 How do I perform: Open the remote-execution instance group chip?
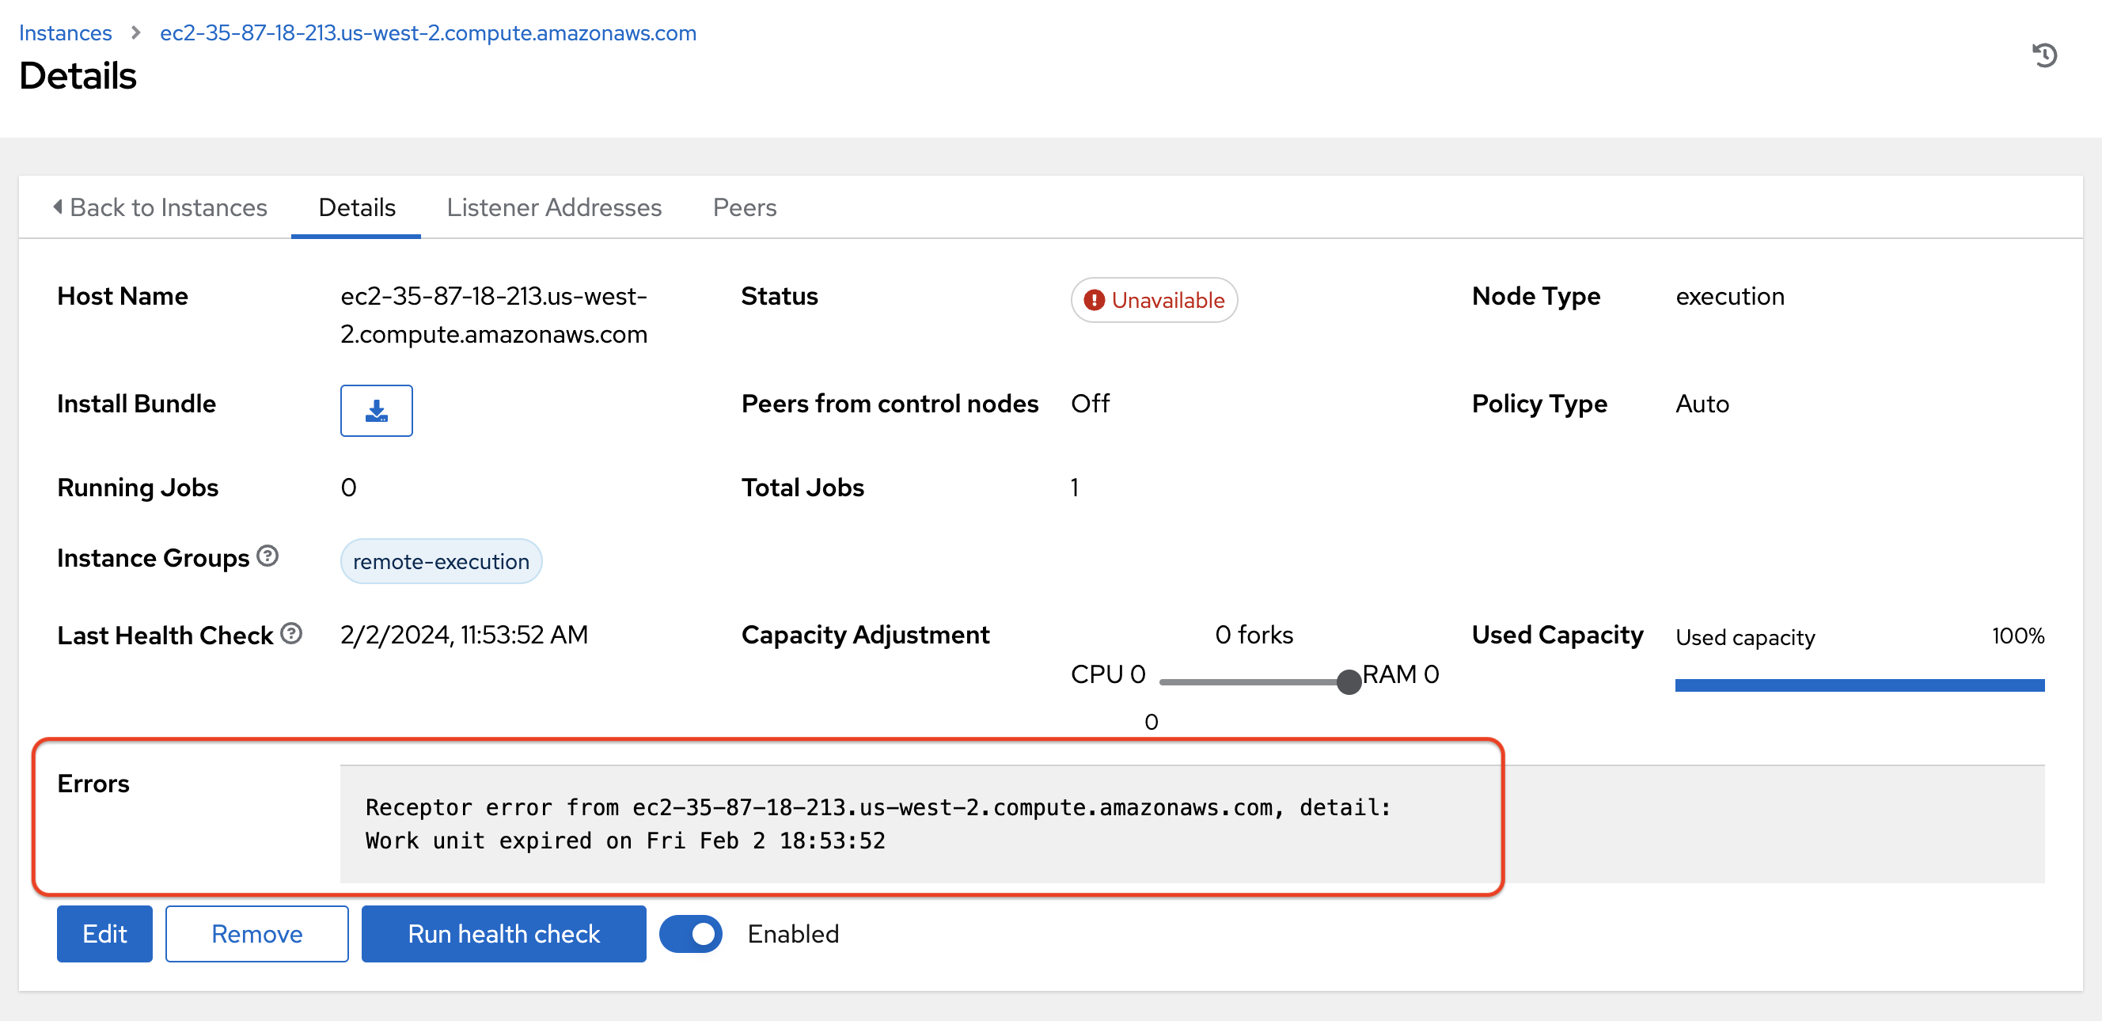[x=441, y=561]
